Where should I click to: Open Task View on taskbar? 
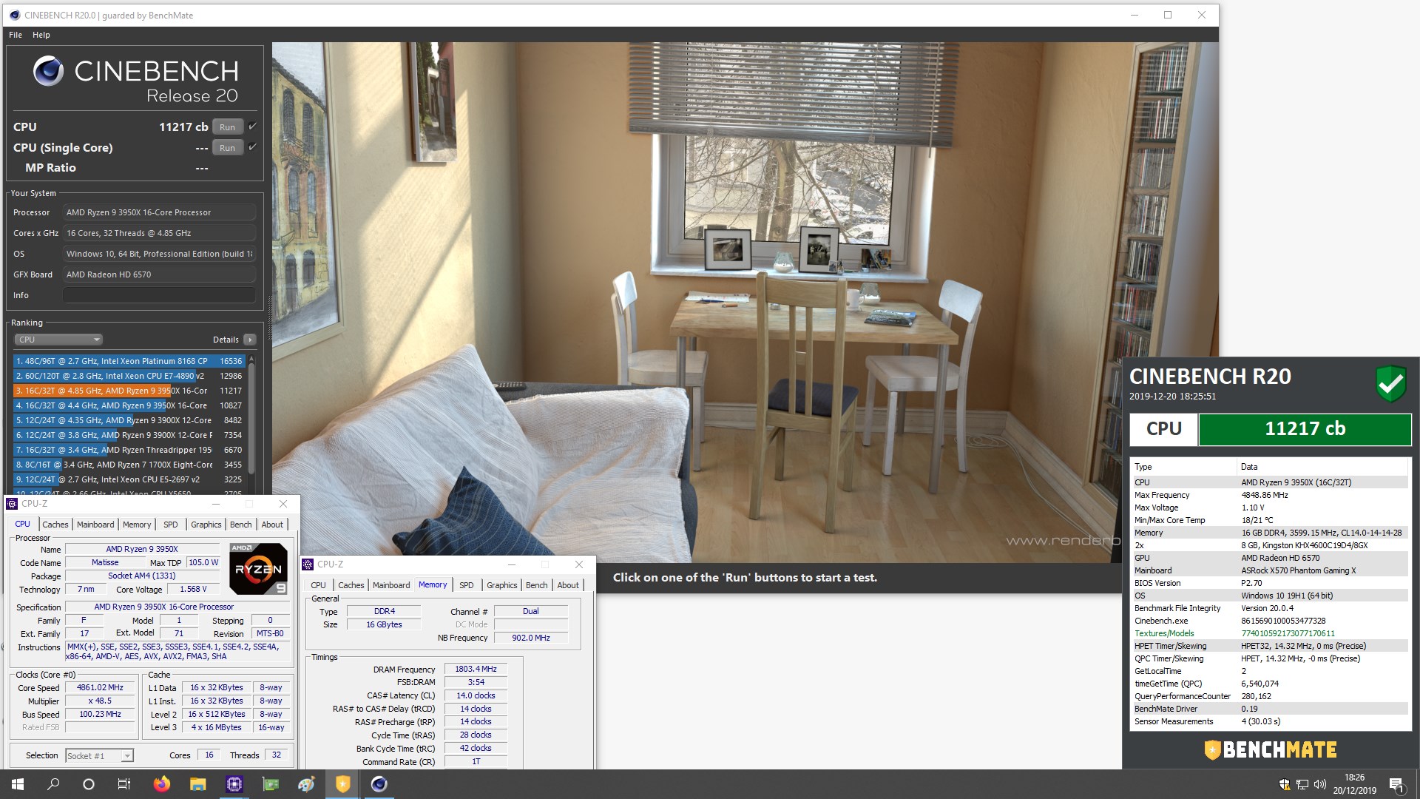click(x=124, y=784)
